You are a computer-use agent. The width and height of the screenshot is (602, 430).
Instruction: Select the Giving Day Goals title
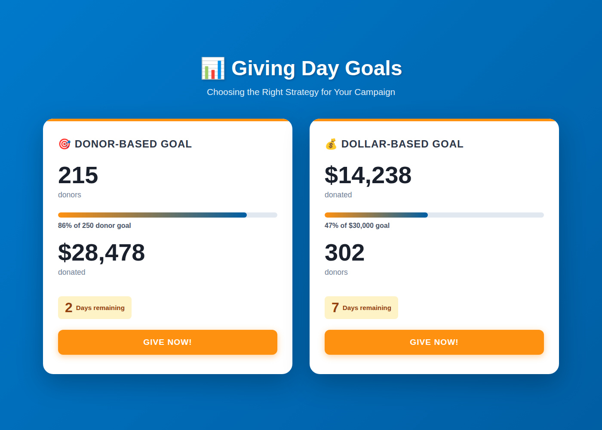pos(316,68)
